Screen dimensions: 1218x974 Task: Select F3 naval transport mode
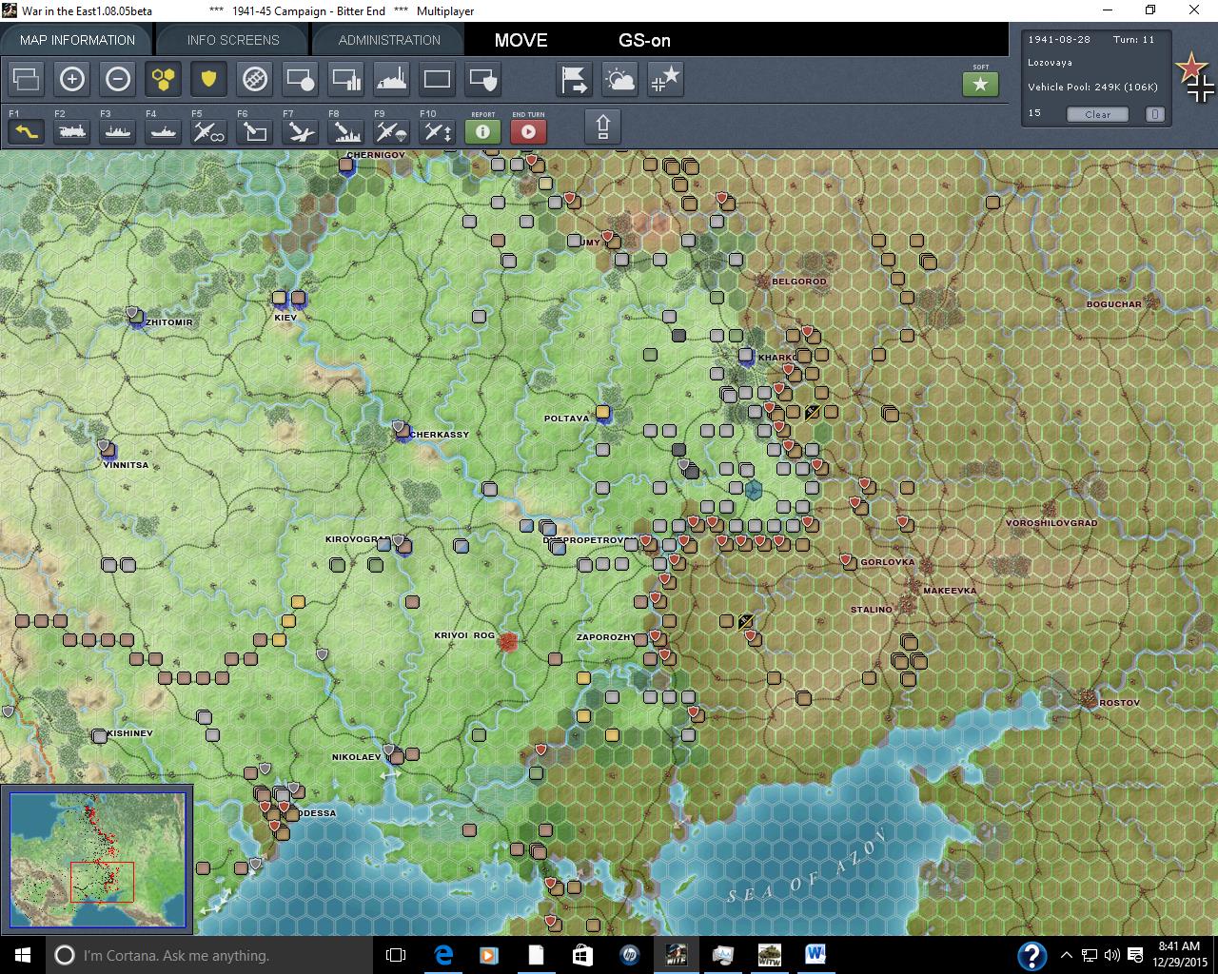pyautogui.click(x=118, y=131)
